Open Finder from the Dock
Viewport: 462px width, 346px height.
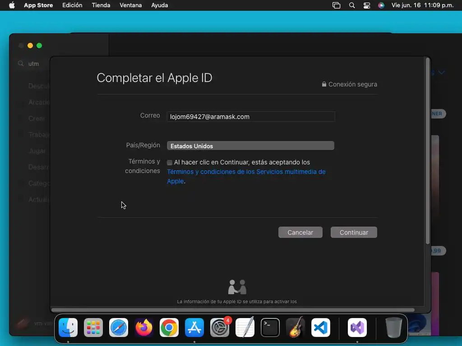(68, 328)
